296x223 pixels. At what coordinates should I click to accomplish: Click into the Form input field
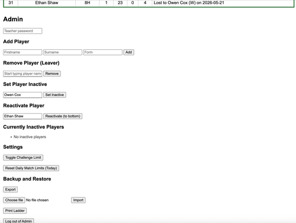pyautogui.click(x=102, y=52)
